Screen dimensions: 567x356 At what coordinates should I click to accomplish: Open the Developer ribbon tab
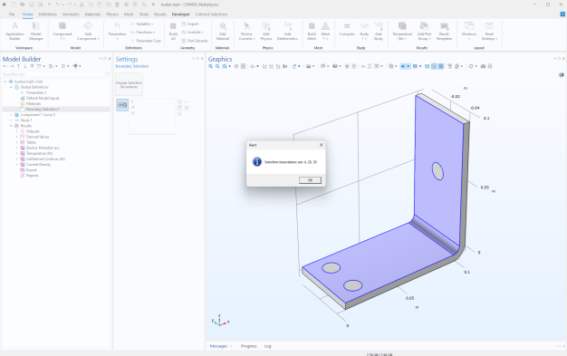click(x=180, y=14)
